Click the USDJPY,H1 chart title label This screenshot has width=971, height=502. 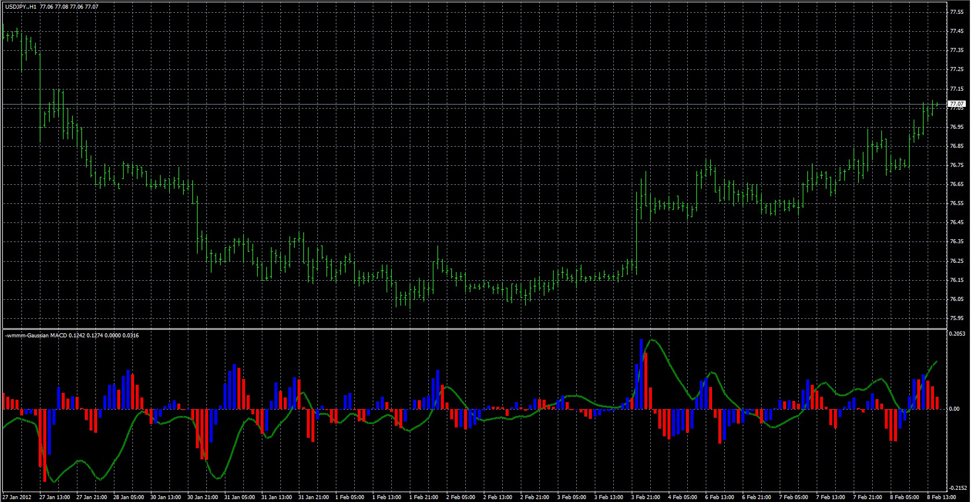(21, 7)
